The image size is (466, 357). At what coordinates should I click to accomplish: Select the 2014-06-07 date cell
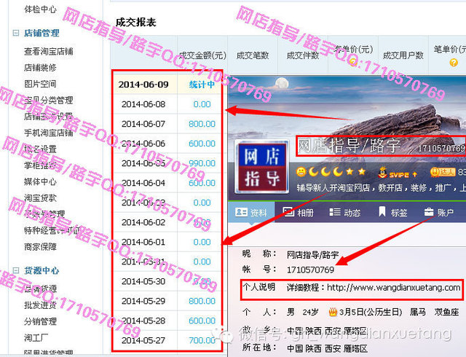tap(143, 124)
